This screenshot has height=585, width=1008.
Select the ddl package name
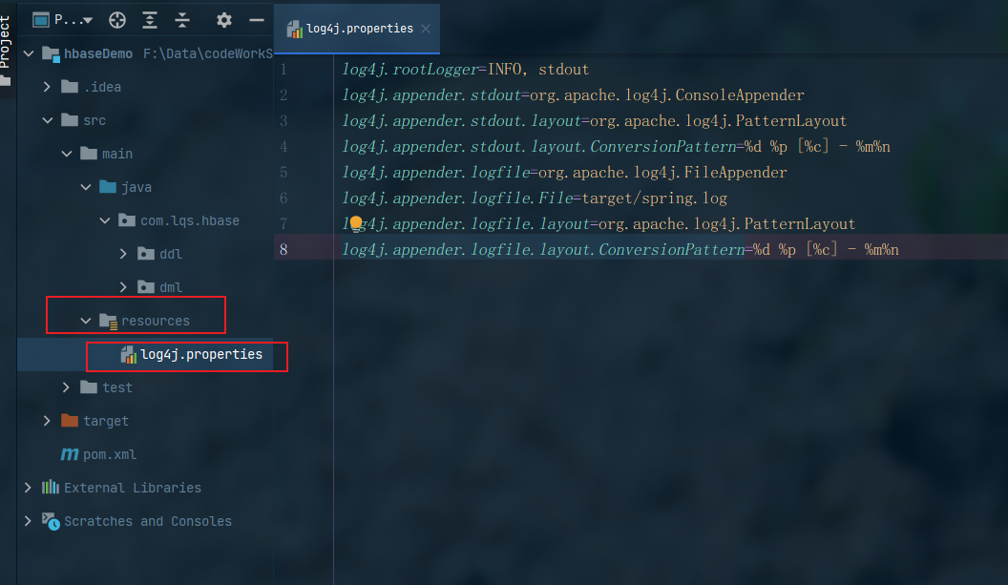(x=171, y=254)
